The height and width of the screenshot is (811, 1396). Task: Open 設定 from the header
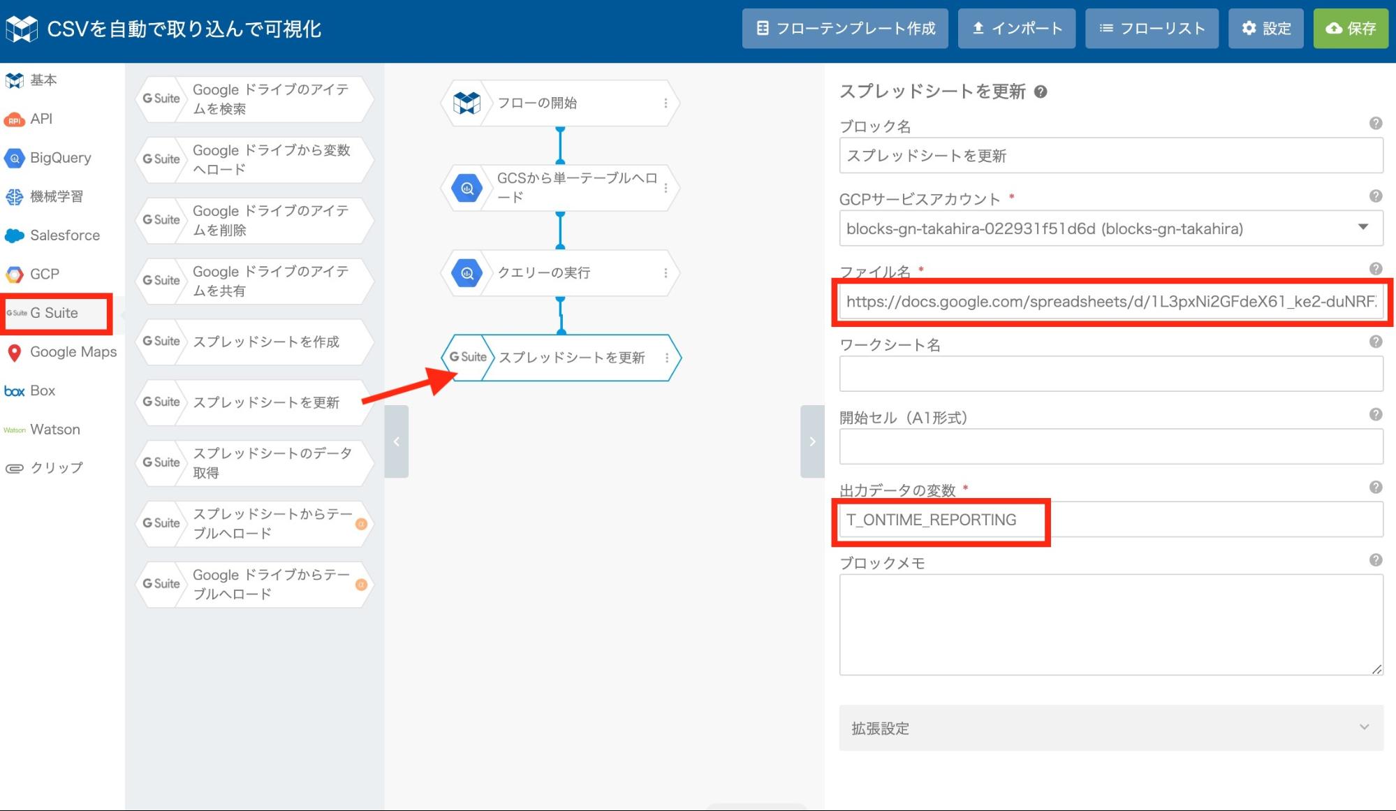(1266, 29)
